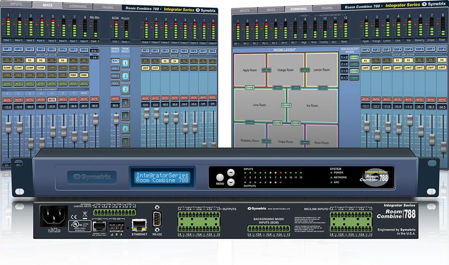Open DSP 5 in the Combining window
Screen dimensions: 449x265
409,49
